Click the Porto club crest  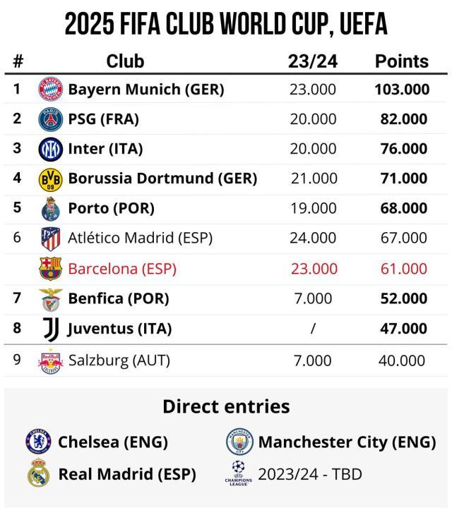[50, 209]
